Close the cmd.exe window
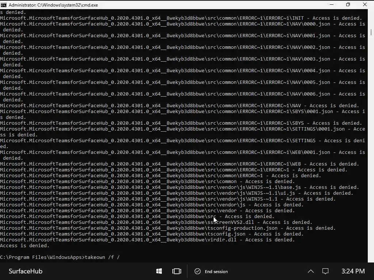Screen dimensions: 374x280 [365, 4]
